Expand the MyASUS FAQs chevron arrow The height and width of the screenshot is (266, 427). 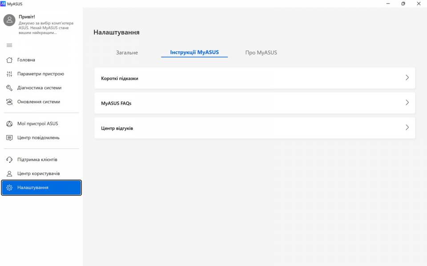[x=407, y=102]
